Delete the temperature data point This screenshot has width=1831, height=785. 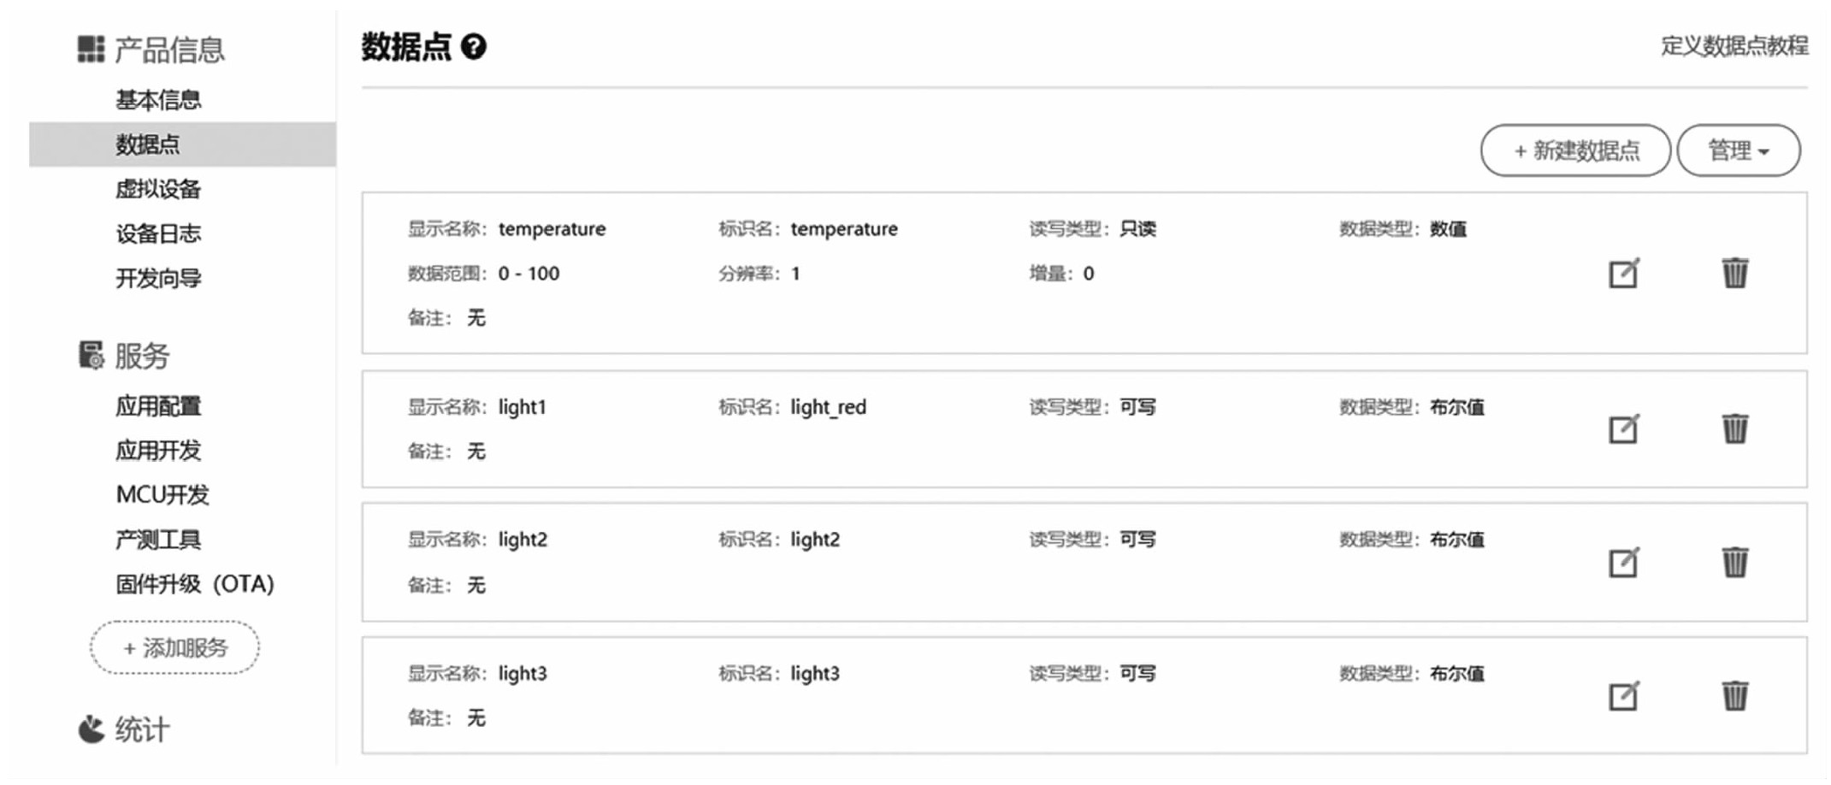click(x=1734, y=274)
